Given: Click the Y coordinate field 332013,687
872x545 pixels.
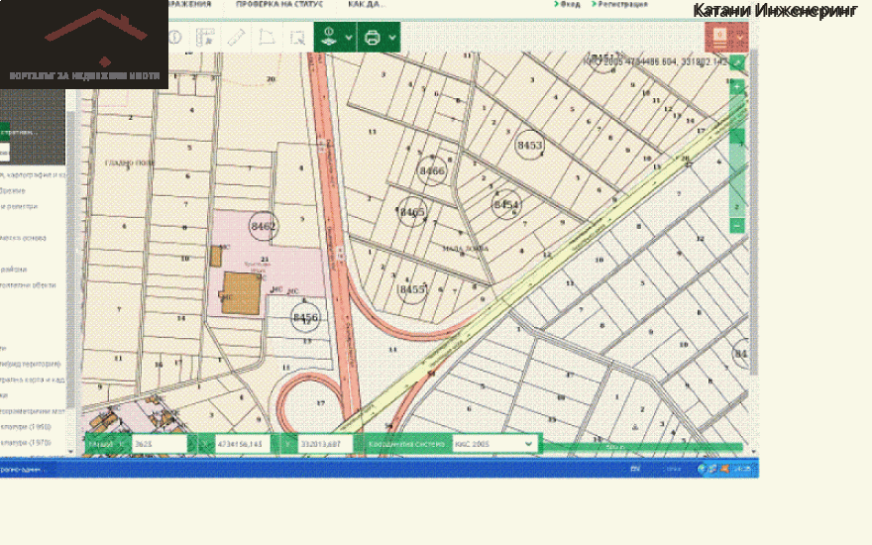Looking at the screenshot, I should (x=325, y=444).
